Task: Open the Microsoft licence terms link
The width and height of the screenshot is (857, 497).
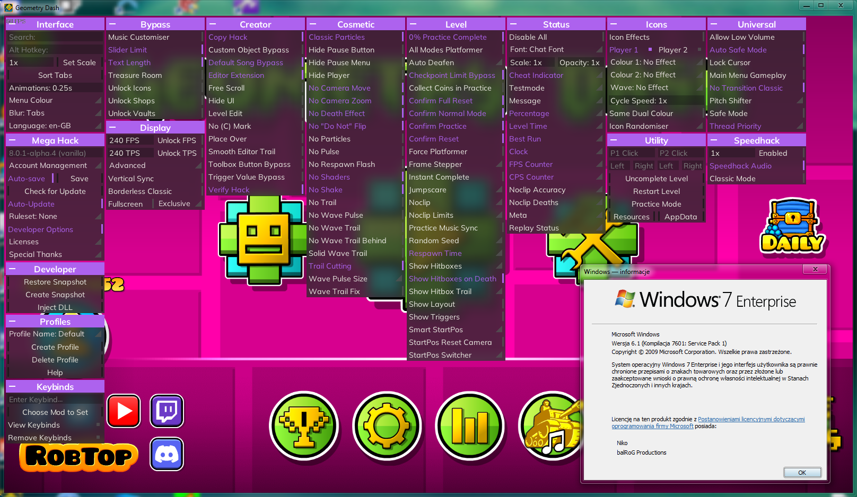Action: click(708, 422)
